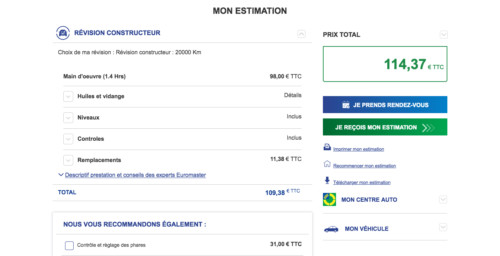The height and width of the screenshot is (256, 500).
Task: Click the blue car icon of Mon Véhicule
Action: click(331, 229)
